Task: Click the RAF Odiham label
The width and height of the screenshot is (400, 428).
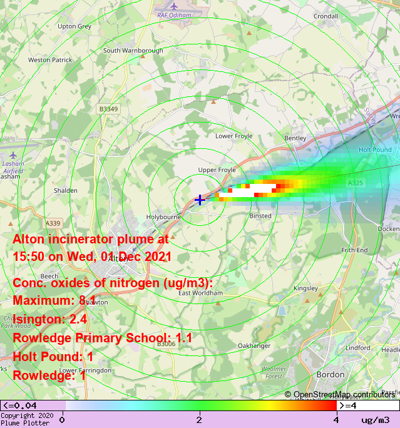Action: pos(174,15)
